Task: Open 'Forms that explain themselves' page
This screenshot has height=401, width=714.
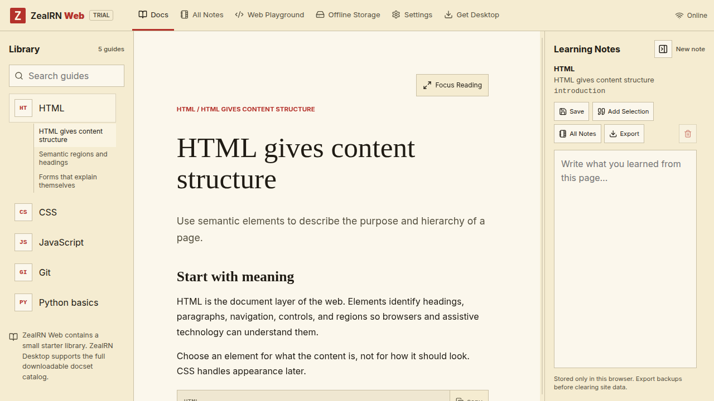Action: [x=75, y=181]
